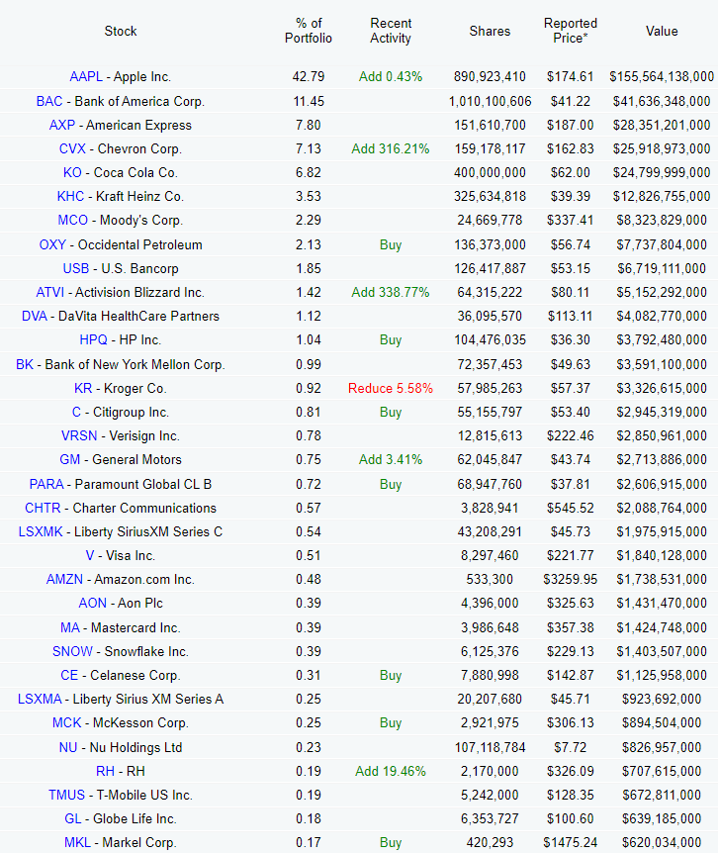Open the RH ticker link

tap(106, 772)
